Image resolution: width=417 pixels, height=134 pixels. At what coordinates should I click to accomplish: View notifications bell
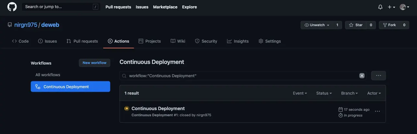pos(380,7)
